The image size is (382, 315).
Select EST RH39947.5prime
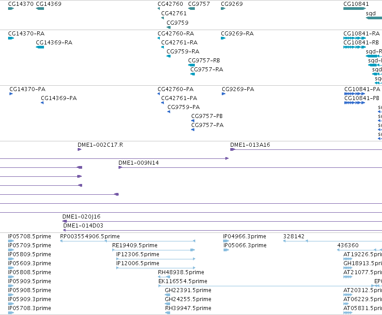coord(188,308)
